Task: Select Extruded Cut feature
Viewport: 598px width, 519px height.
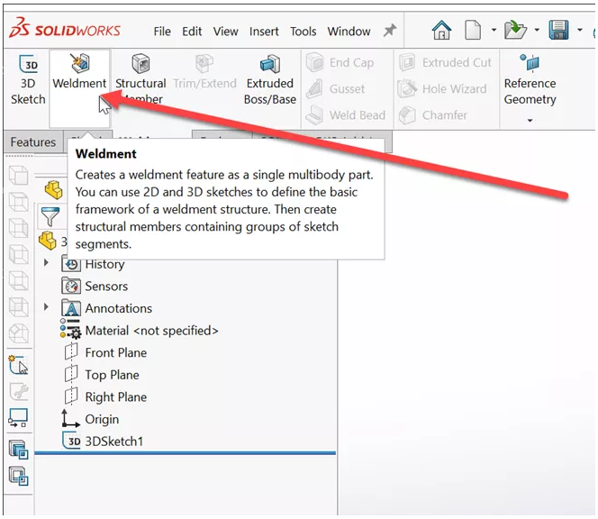Action: [446, 62]
